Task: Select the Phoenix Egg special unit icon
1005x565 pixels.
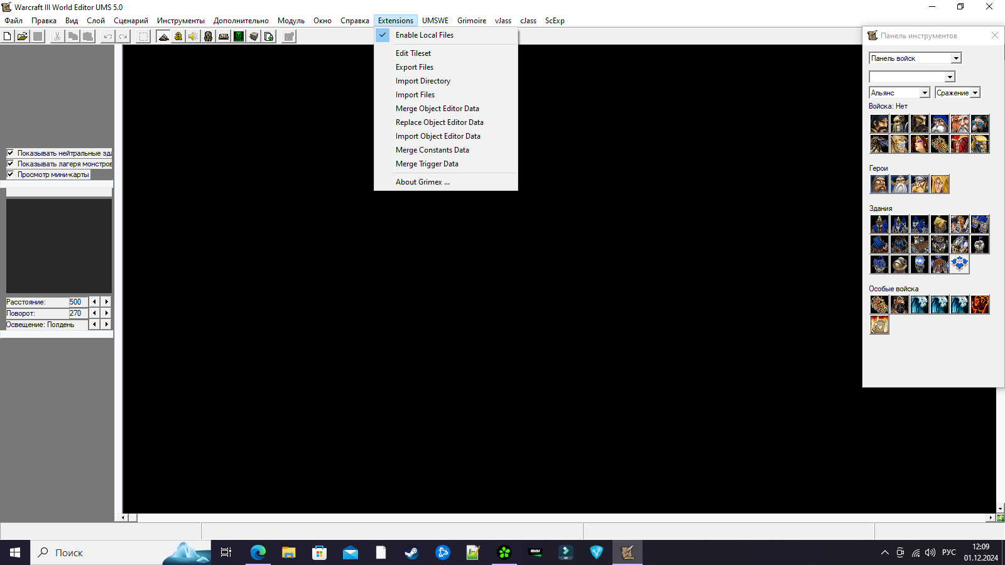Action: pos(879,325)
